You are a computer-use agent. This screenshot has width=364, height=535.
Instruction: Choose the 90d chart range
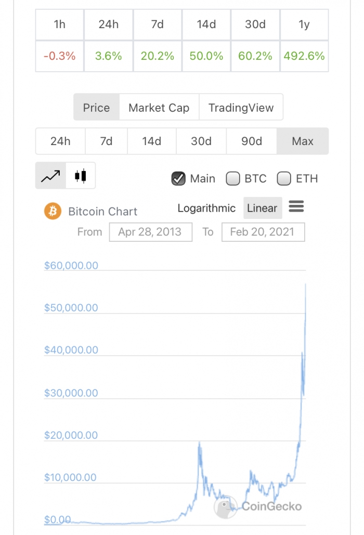pos(252,141)
